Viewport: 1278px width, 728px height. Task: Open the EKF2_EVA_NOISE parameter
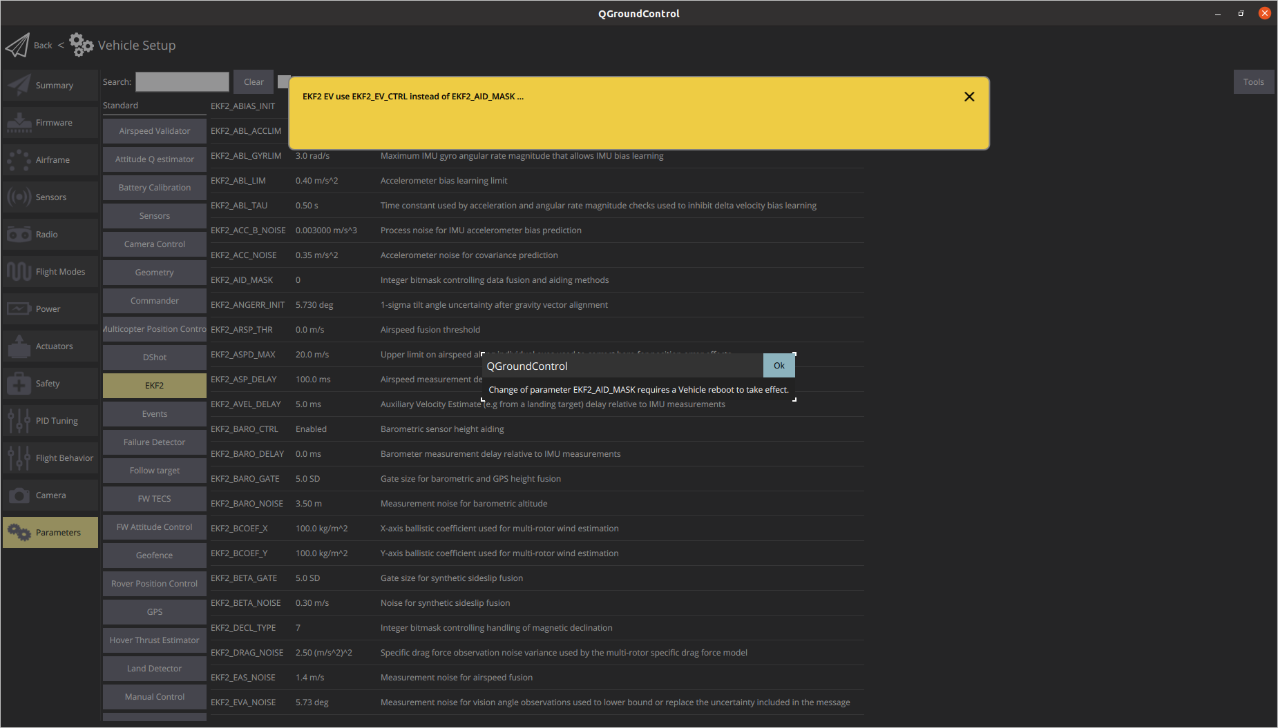537,702
